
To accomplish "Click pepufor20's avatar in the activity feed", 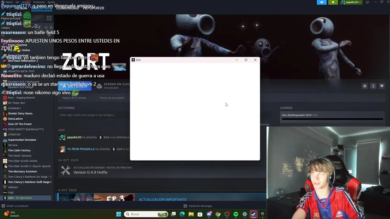I will [62, 137].
